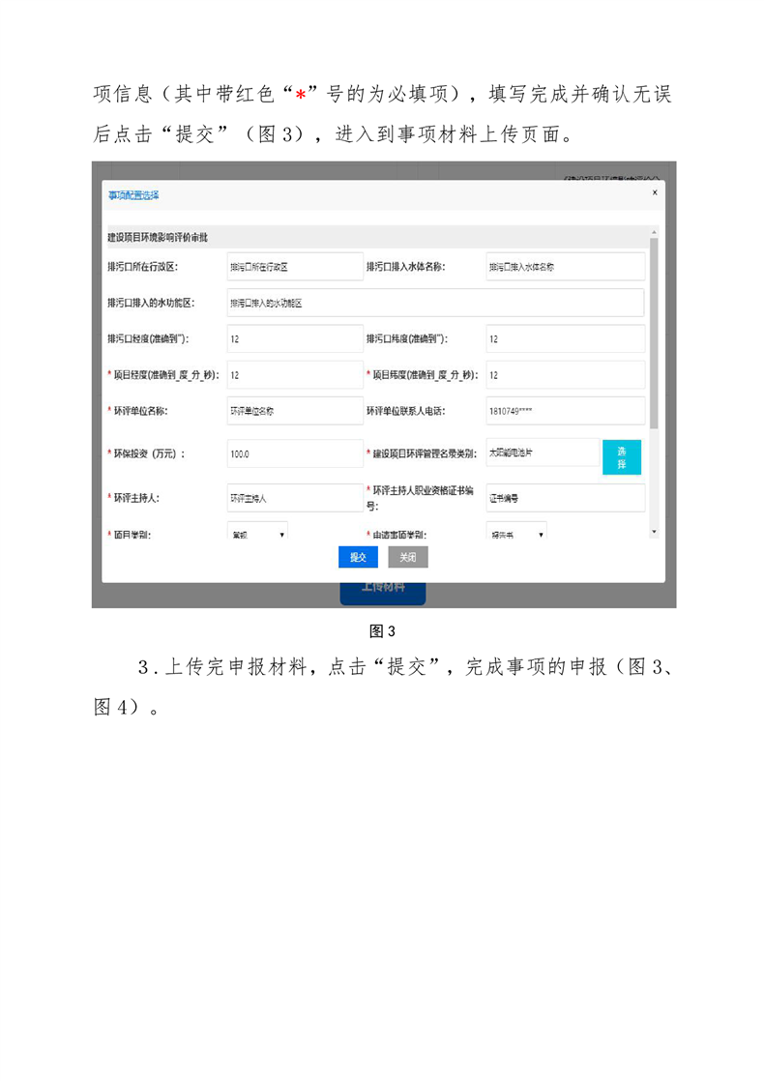Click the gray 关闭 button
The image size is (764, 1081).
[x=407, y=557]
